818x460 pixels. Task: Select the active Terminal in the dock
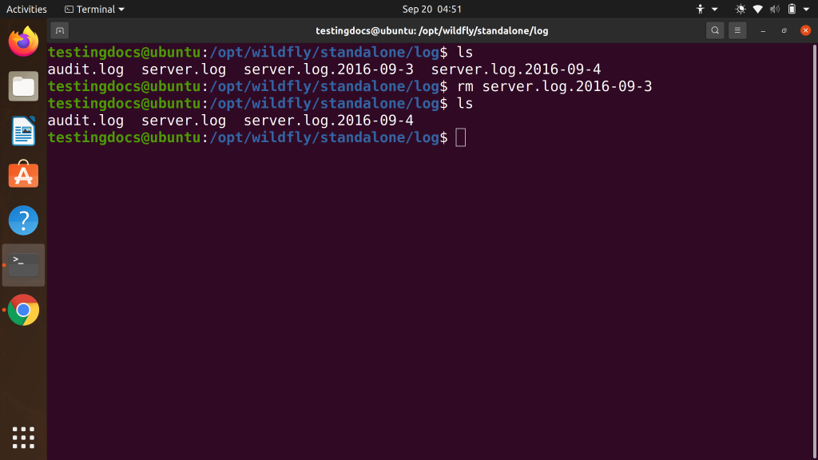(23, 264)
